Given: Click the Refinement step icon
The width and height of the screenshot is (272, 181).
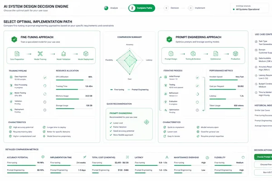Looking at the screenshot, I should [165, 94].
